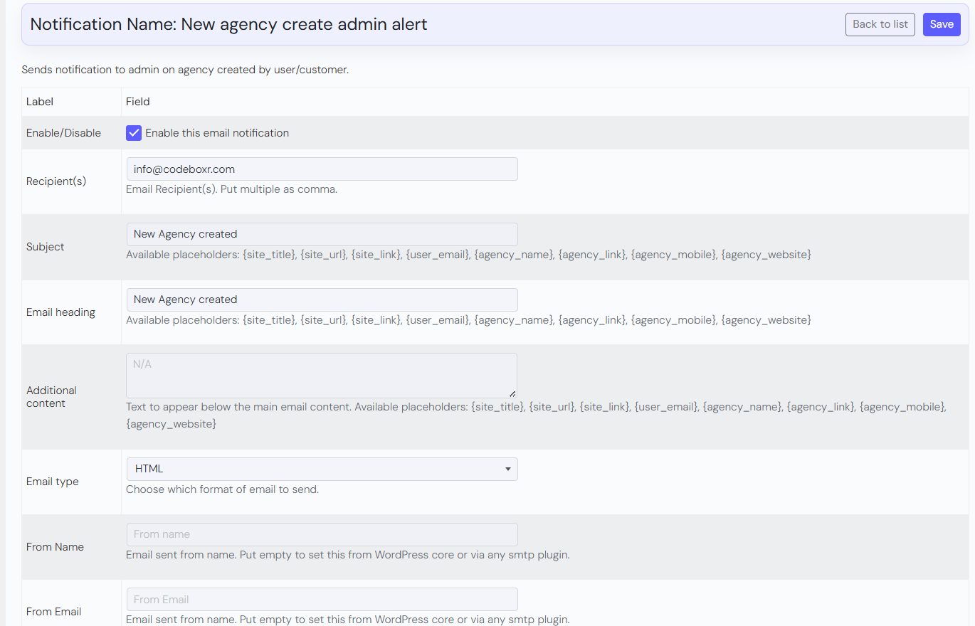Grab the Additional content textarea resize handle
Viewport: 975px width, 626px height.
click(512, 393)
